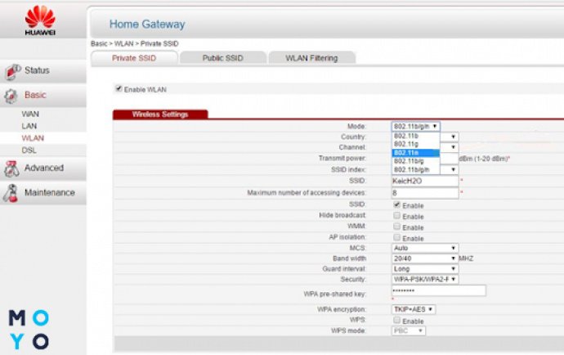Screen dimensions: 564x355
Task: Collapse the Mode dropdown
Action: [416, 126]
